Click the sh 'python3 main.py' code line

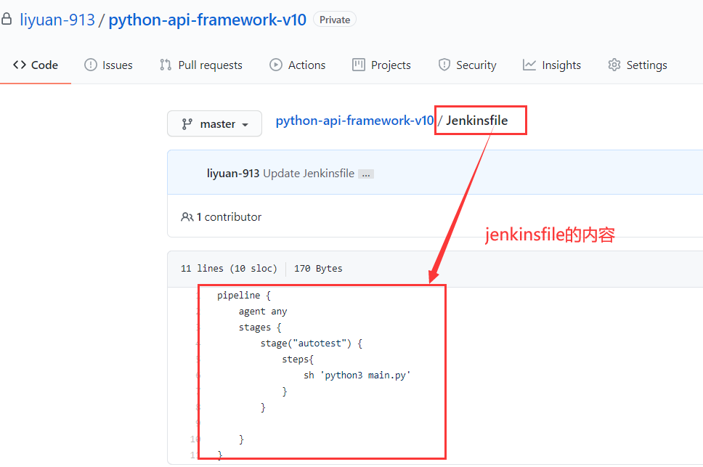point(357,375)
